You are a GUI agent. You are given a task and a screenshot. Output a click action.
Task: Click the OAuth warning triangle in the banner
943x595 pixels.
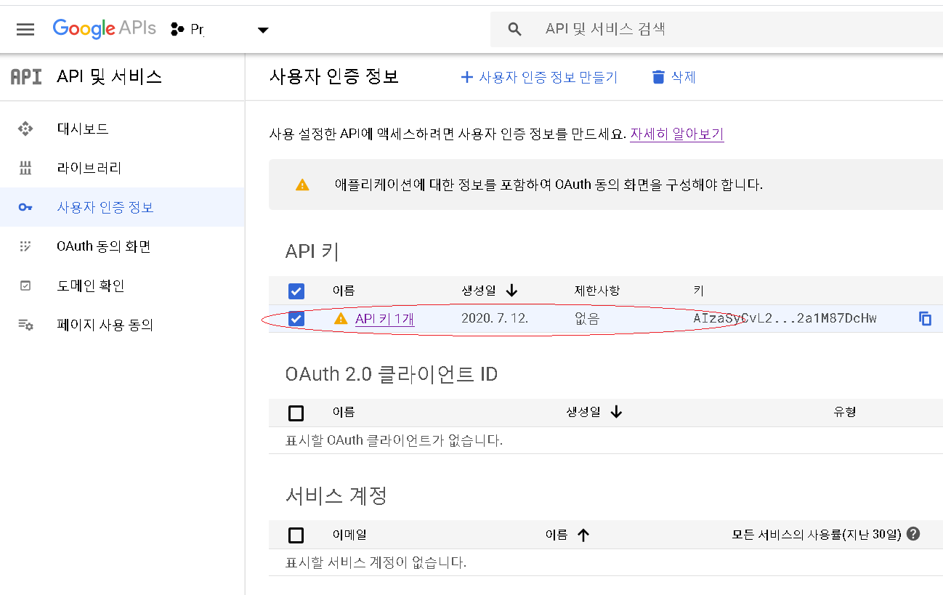[302, 185]
